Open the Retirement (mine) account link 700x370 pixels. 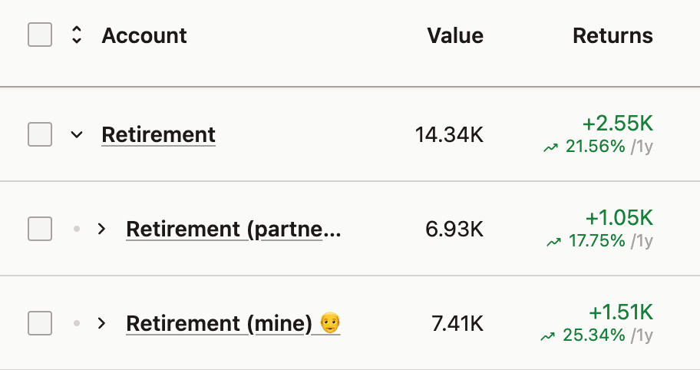coord(219,323)
